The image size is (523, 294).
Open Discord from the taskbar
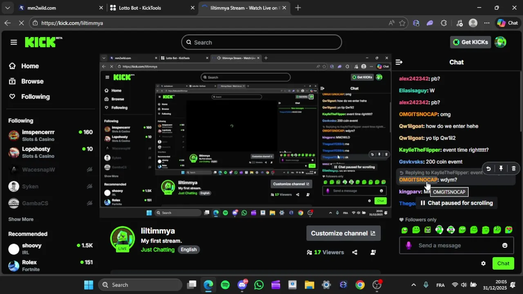click(242, 285)
